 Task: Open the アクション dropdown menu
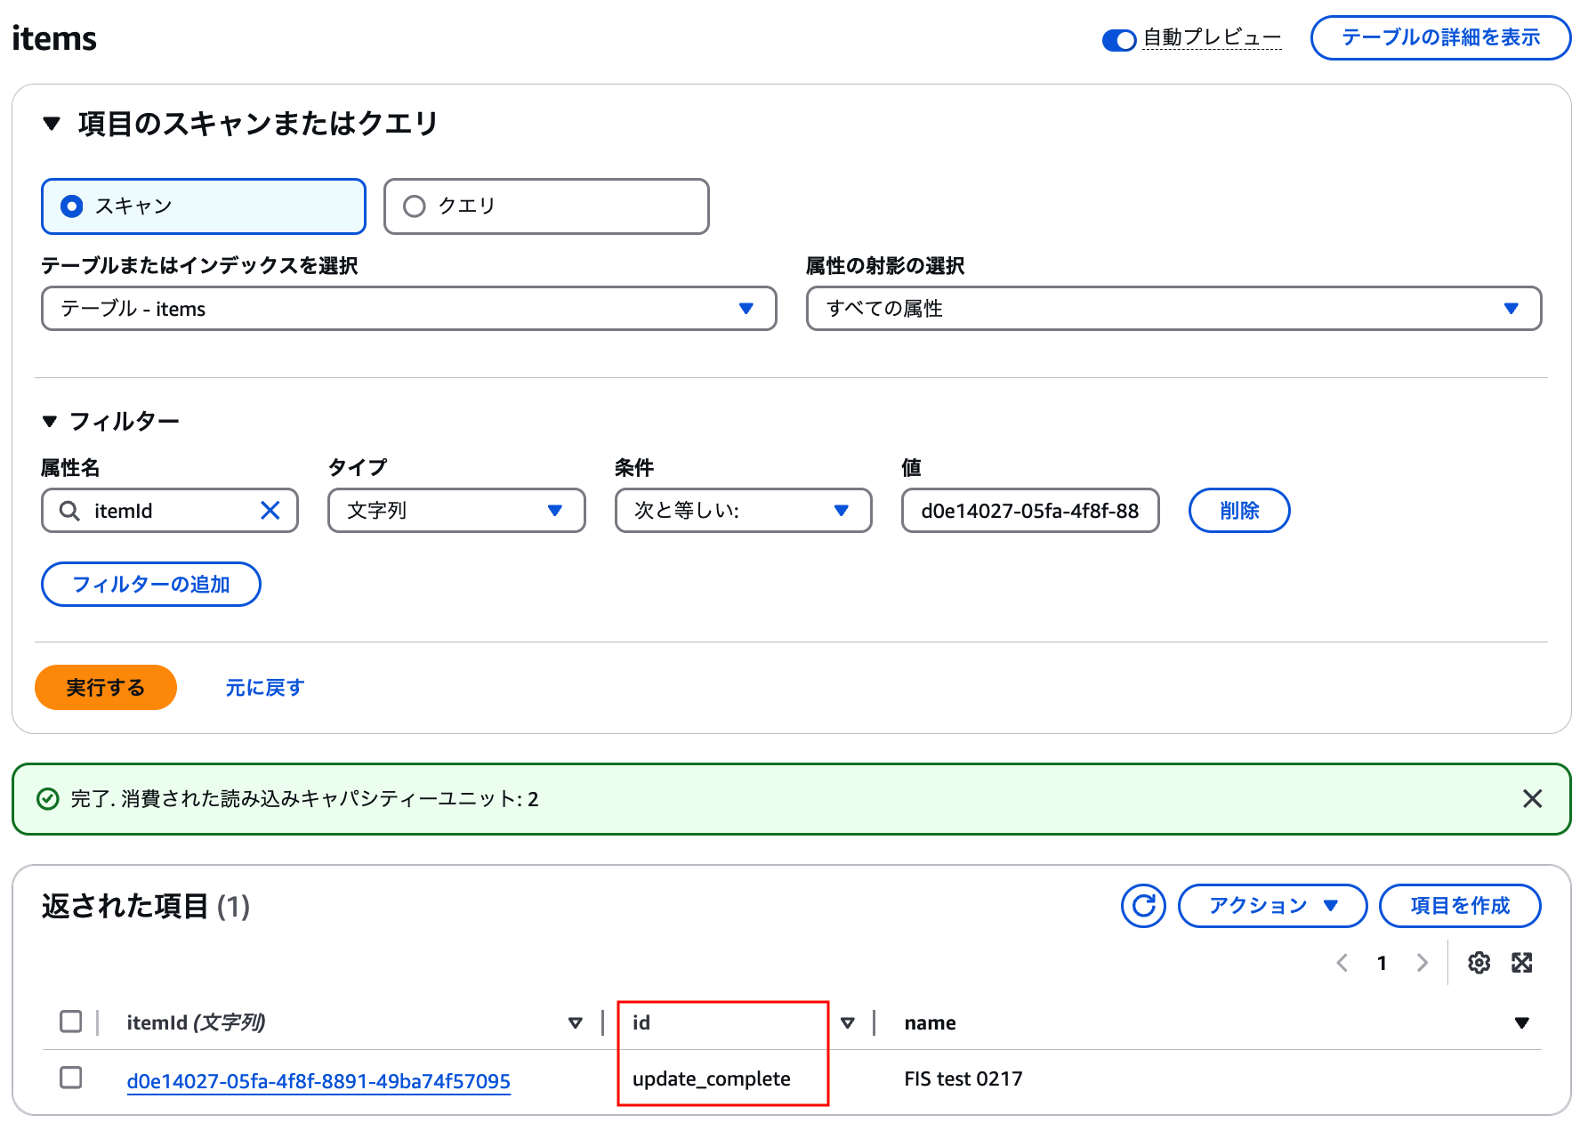coord(1272,906)
